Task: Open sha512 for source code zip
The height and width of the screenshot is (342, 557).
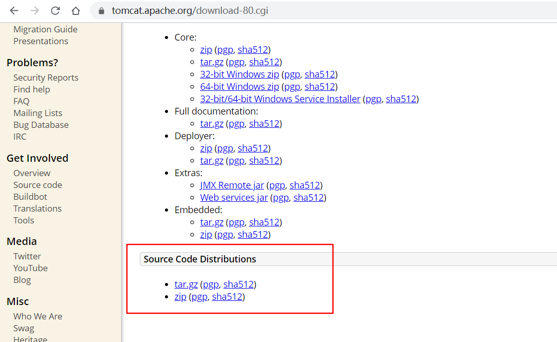Action: (x=227, y=296)
